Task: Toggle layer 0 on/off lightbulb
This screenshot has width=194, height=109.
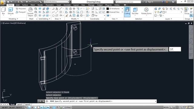Action: (156, 12)
